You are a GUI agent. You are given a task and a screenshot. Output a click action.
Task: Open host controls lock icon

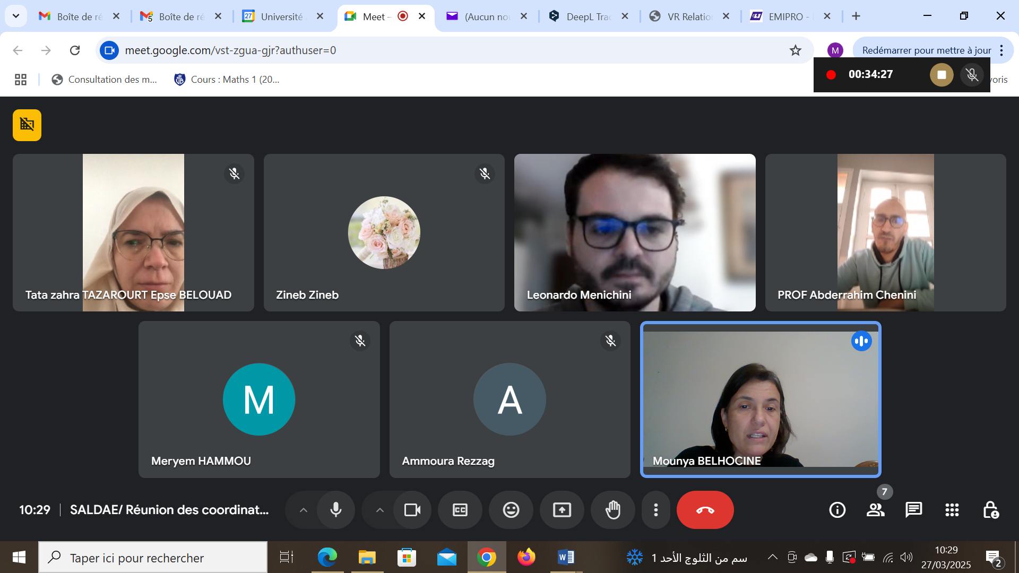click(x=990, y=510)
